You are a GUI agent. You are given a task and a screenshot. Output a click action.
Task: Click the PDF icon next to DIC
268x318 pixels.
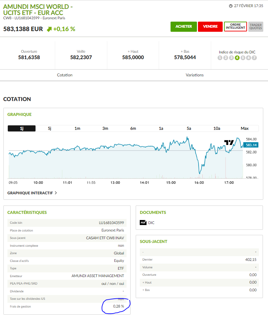[143, 223]
